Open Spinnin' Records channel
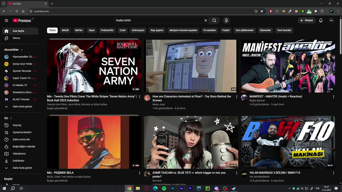 pos(20,71)
